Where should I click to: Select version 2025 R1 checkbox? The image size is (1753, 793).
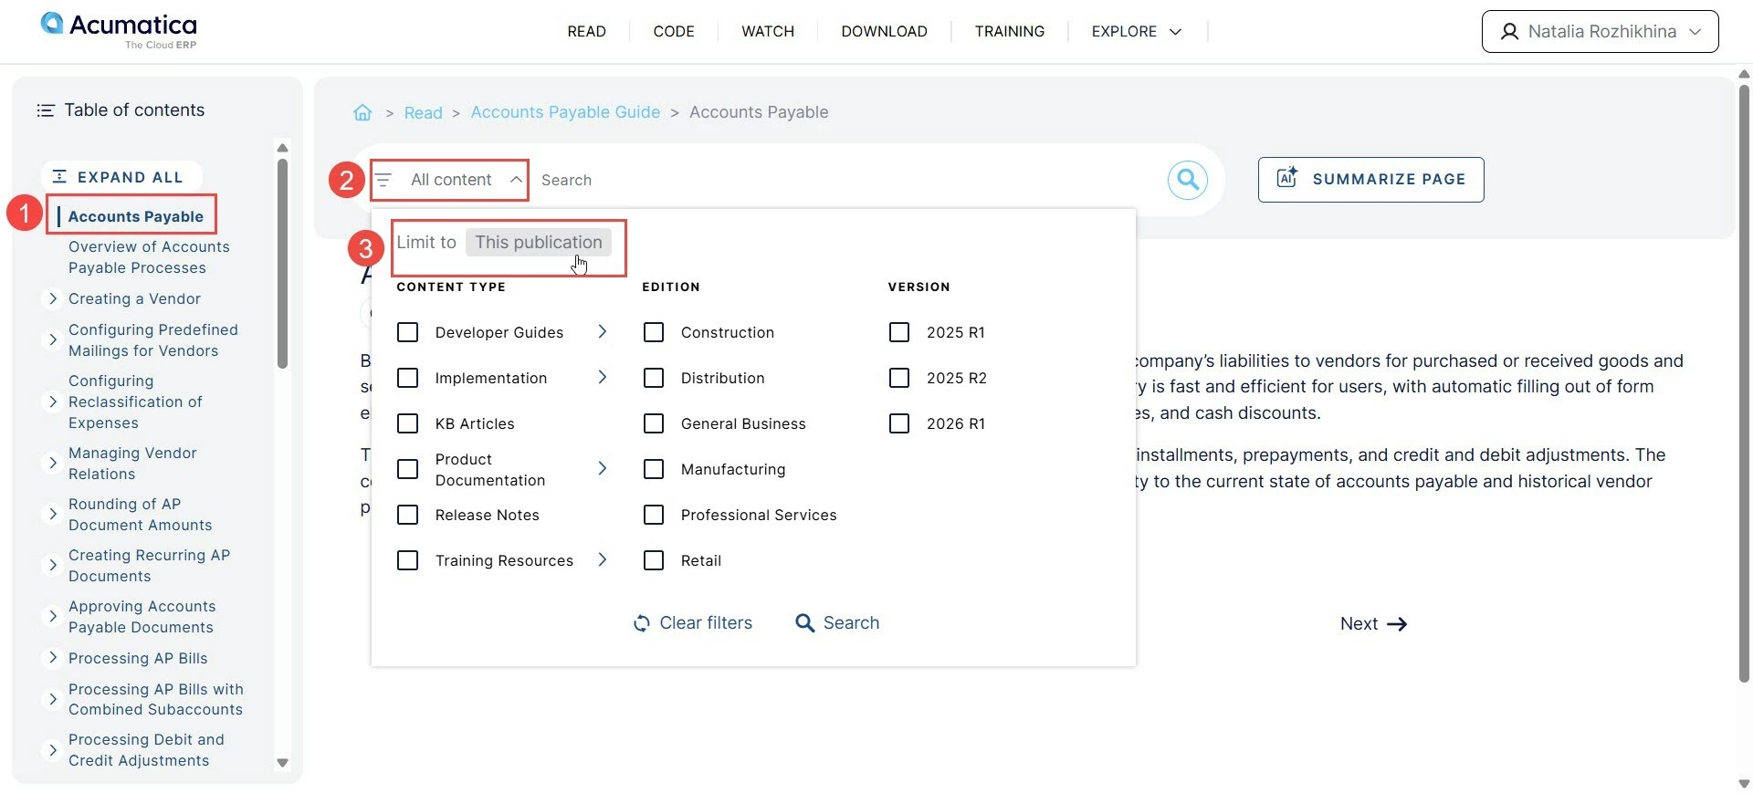pos(899,332)
